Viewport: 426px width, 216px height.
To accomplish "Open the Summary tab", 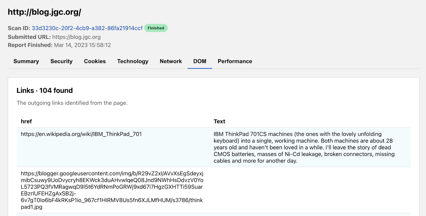I will tap(26, 61).
